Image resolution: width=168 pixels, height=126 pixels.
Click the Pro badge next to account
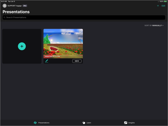click(25, 6)
